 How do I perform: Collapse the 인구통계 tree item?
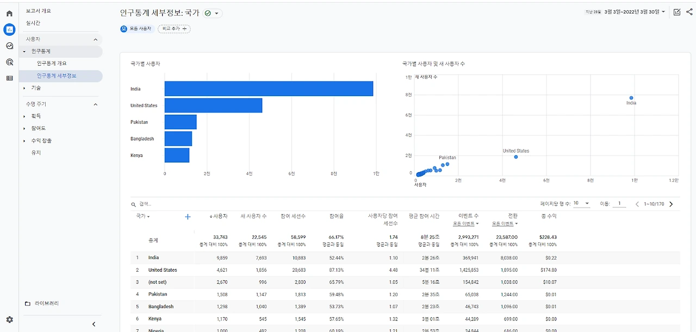point(24,51)
